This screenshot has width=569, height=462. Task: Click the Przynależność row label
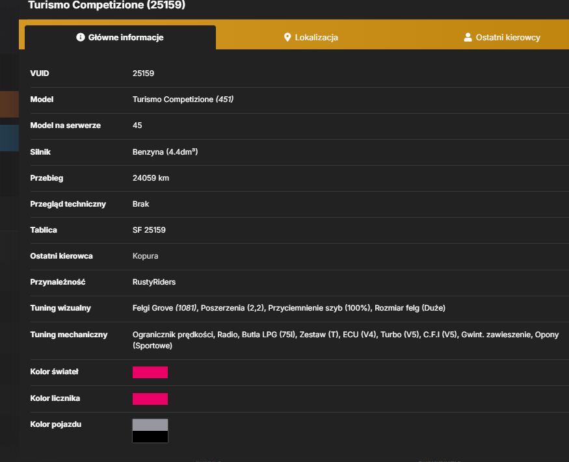(x=58, y=282)
